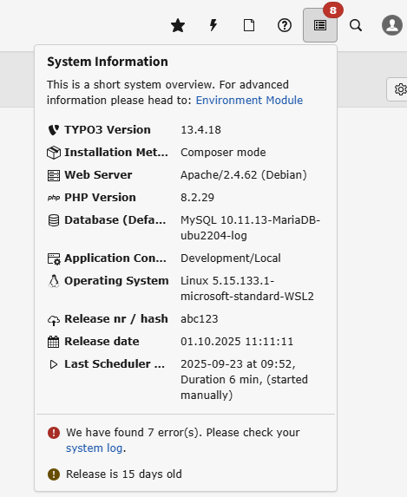Viewport: 407px width, 497px height.
Task: Click the red 8 notification badge
Action: coord(332,10)
